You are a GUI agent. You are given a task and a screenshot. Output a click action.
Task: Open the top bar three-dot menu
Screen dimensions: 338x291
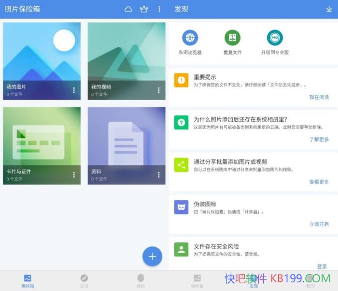pyautogui.click(x=159, y=9)
